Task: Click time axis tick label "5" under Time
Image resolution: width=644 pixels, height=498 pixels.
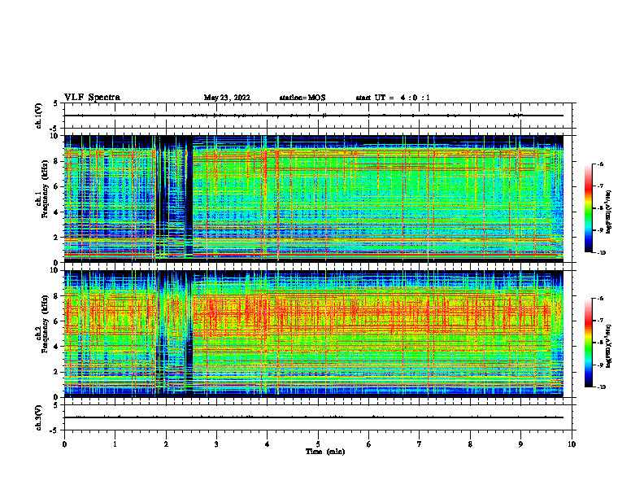Action: point(318,444)
